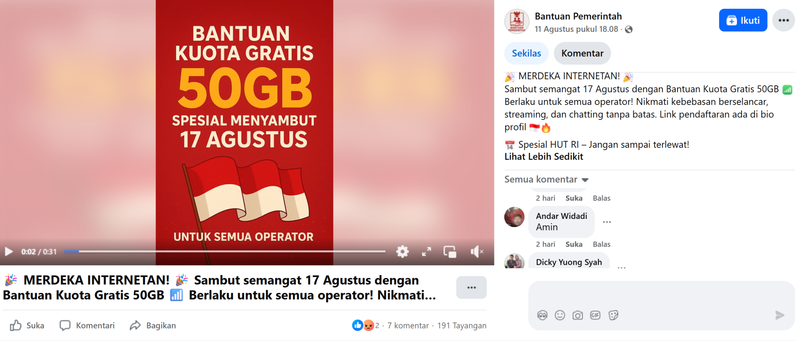Image resolution: width=796 pixels, height=341 pixels.
Task: Switch to the Komentar tab
Action: (x=582, y=53)
